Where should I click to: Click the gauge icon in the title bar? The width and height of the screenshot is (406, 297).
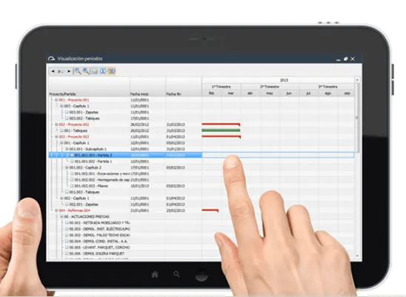[52, 59]
